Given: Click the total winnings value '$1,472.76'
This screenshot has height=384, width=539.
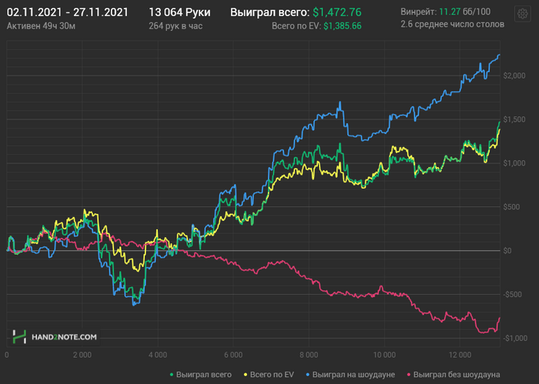Looking at the screenshot, I should (x=337, y=12).
